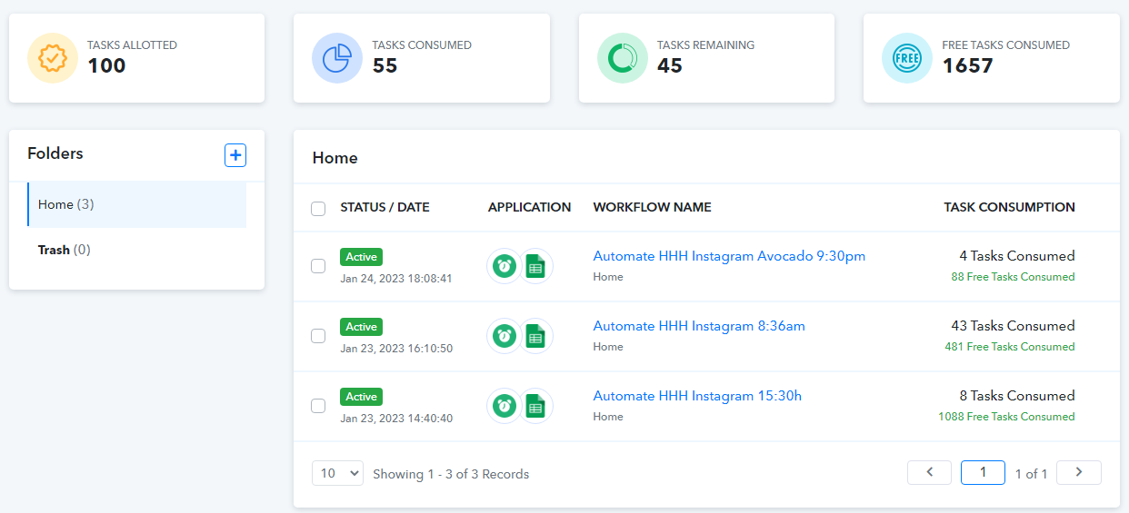Click the Jan 24, 2023 18:08:41 timestamp

(x=396, y=279)
